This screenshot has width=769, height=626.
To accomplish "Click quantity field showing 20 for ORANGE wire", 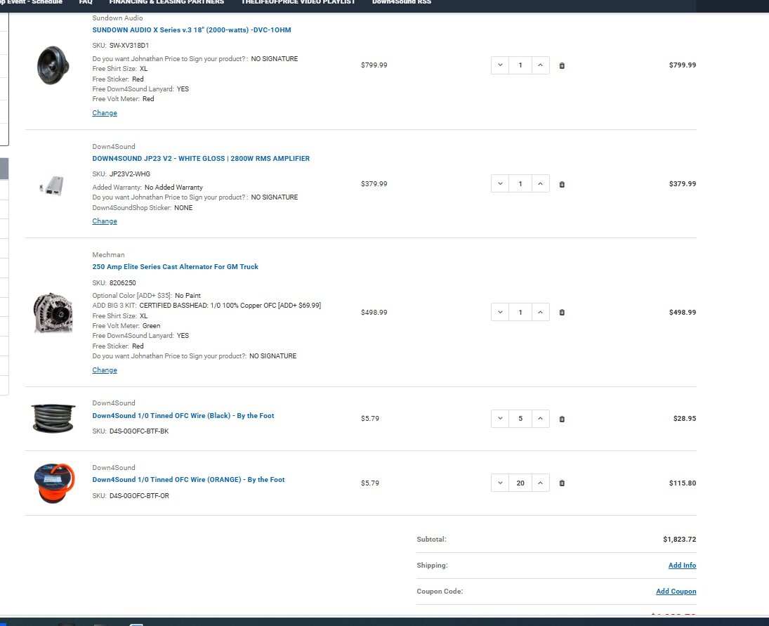I will pyautogui.click(x=520, y=483).
